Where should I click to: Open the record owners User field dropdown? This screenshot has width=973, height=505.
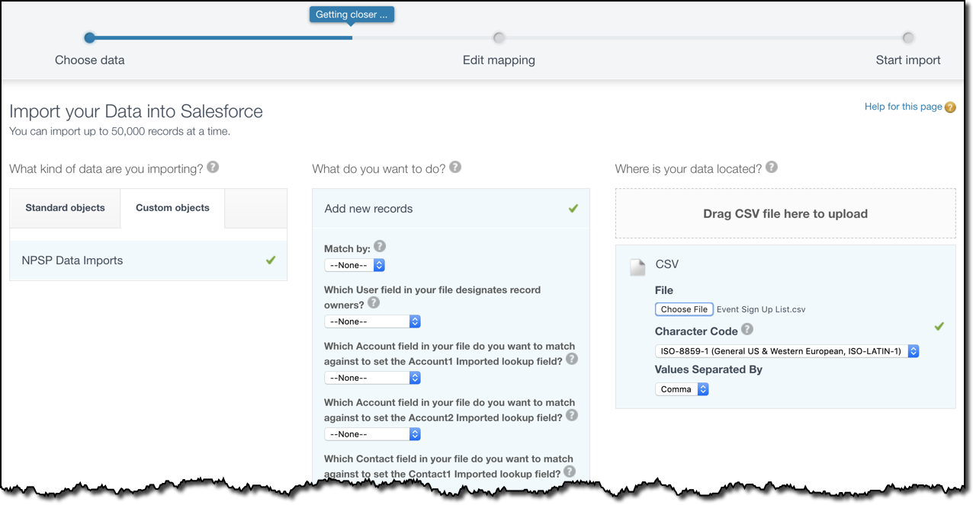[373, 321]
